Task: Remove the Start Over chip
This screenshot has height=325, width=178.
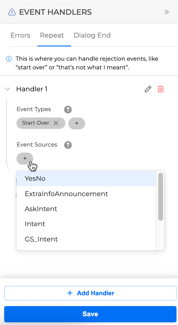Action: coord(56,123)
